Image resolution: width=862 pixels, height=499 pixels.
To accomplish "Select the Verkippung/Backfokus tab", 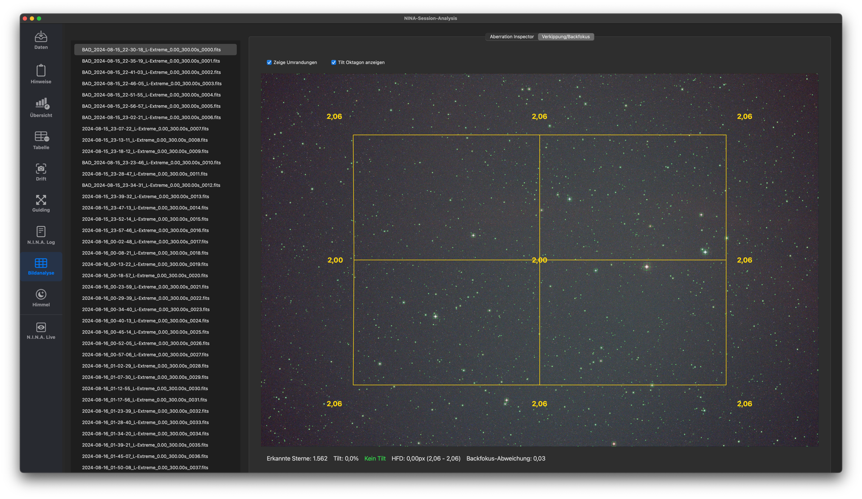I will [565, 37].
